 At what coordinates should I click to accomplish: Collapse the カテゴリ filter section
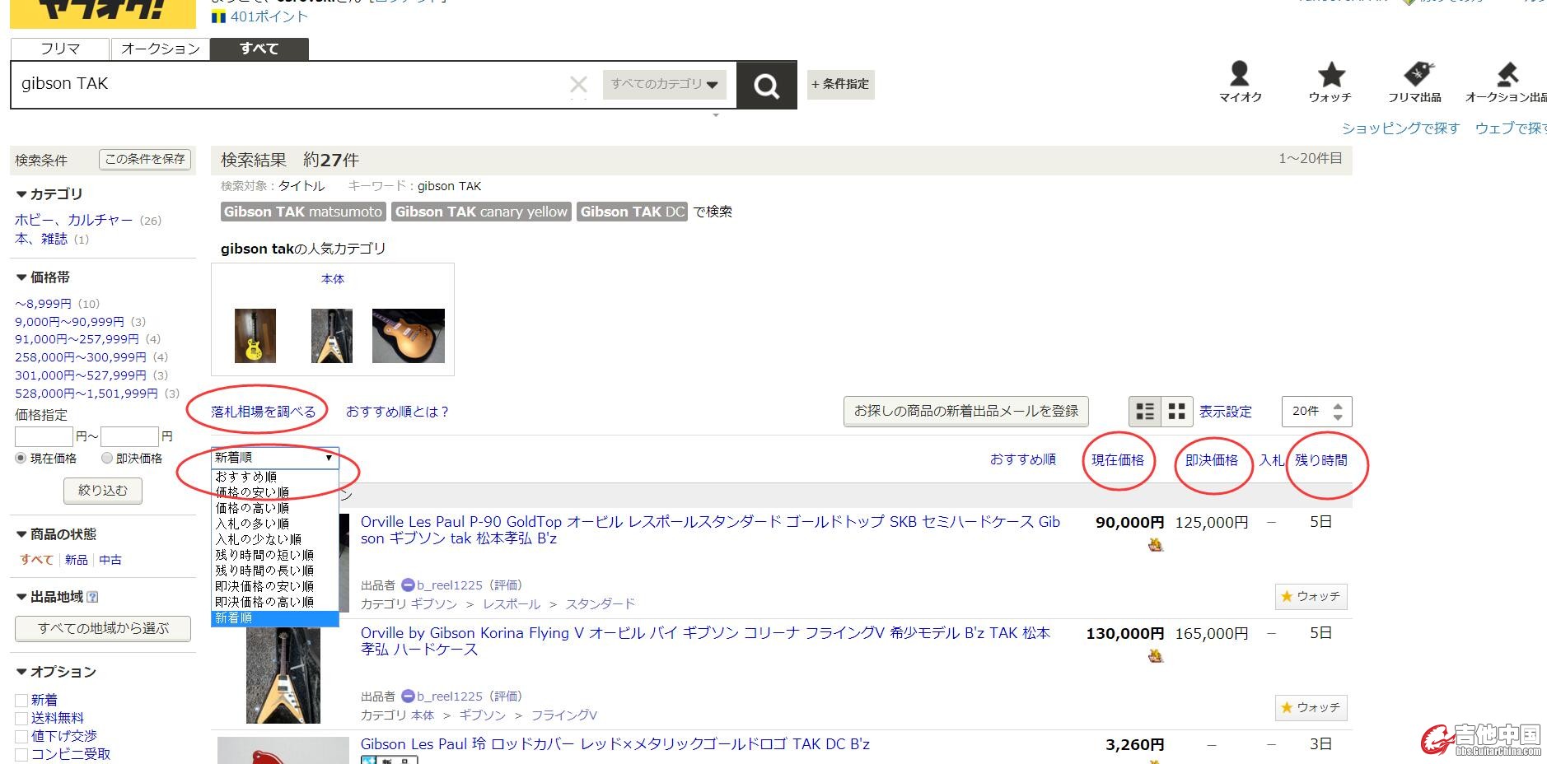(21, 194)
